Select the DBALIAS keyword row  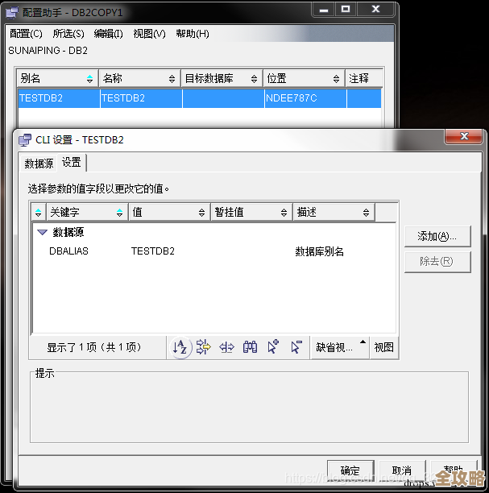coord(68,251)
